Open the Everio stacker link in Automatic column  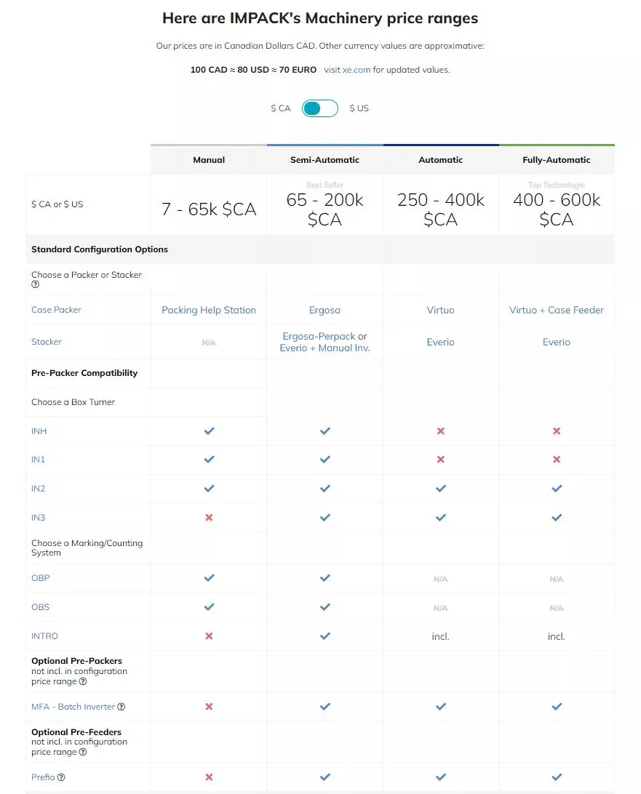click(440, 342)
